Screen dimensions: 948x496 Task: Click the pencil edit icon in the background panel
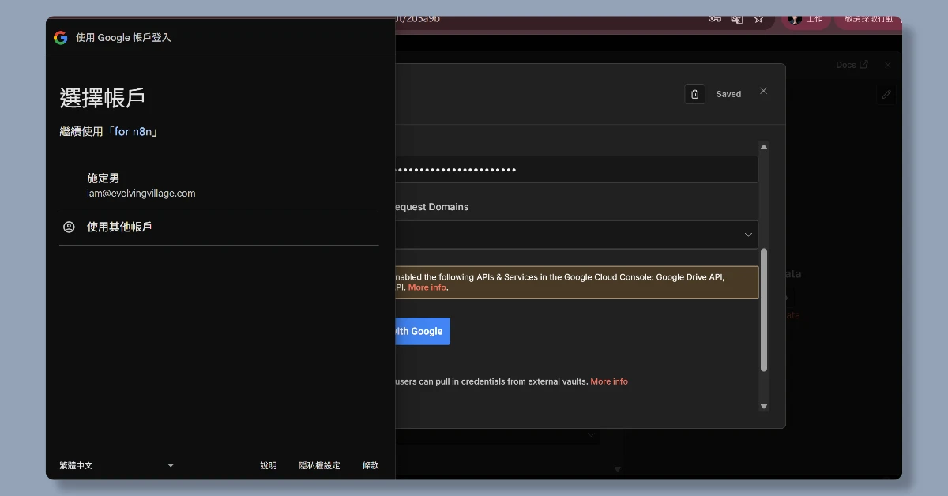click(886, 95)
